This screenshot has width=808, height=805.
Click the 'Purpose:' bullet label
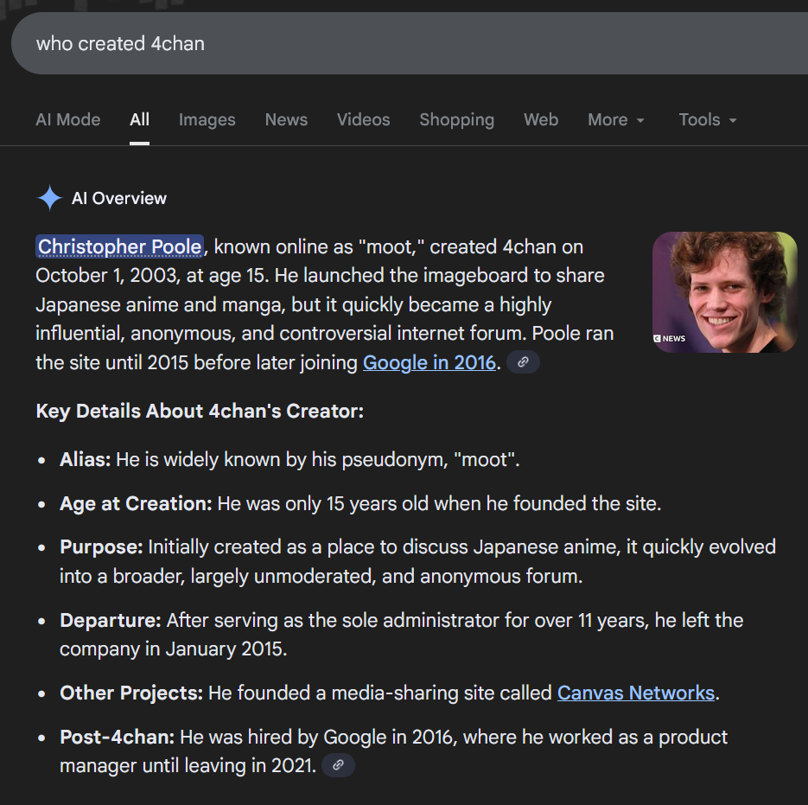tap(101, 546)
